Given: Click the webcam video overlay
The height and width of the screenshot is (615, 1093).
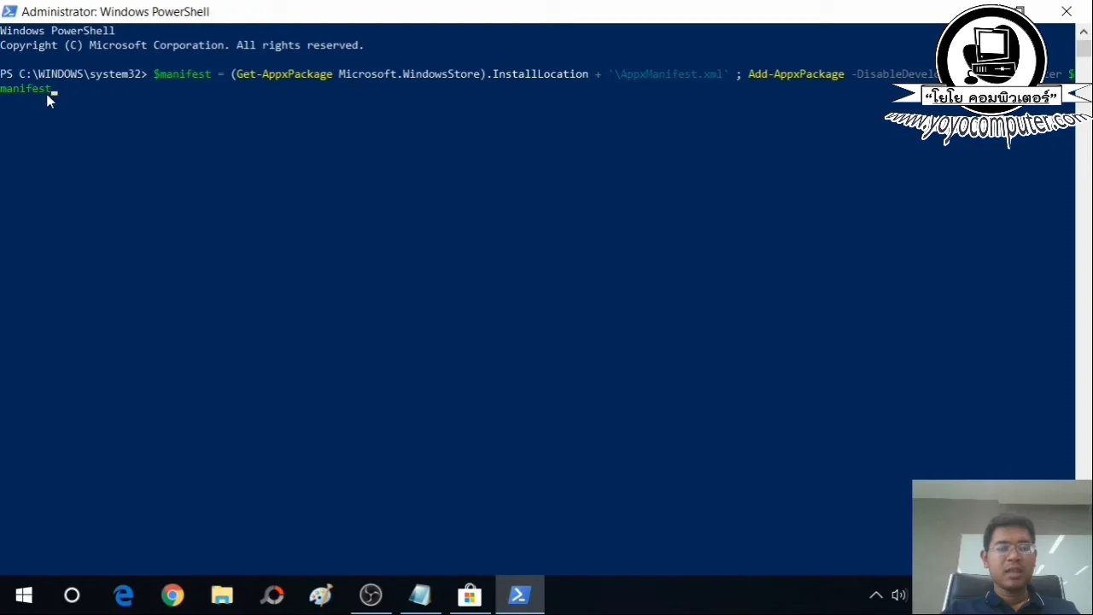Looking at the screenshot, I should pos(1002,547).
